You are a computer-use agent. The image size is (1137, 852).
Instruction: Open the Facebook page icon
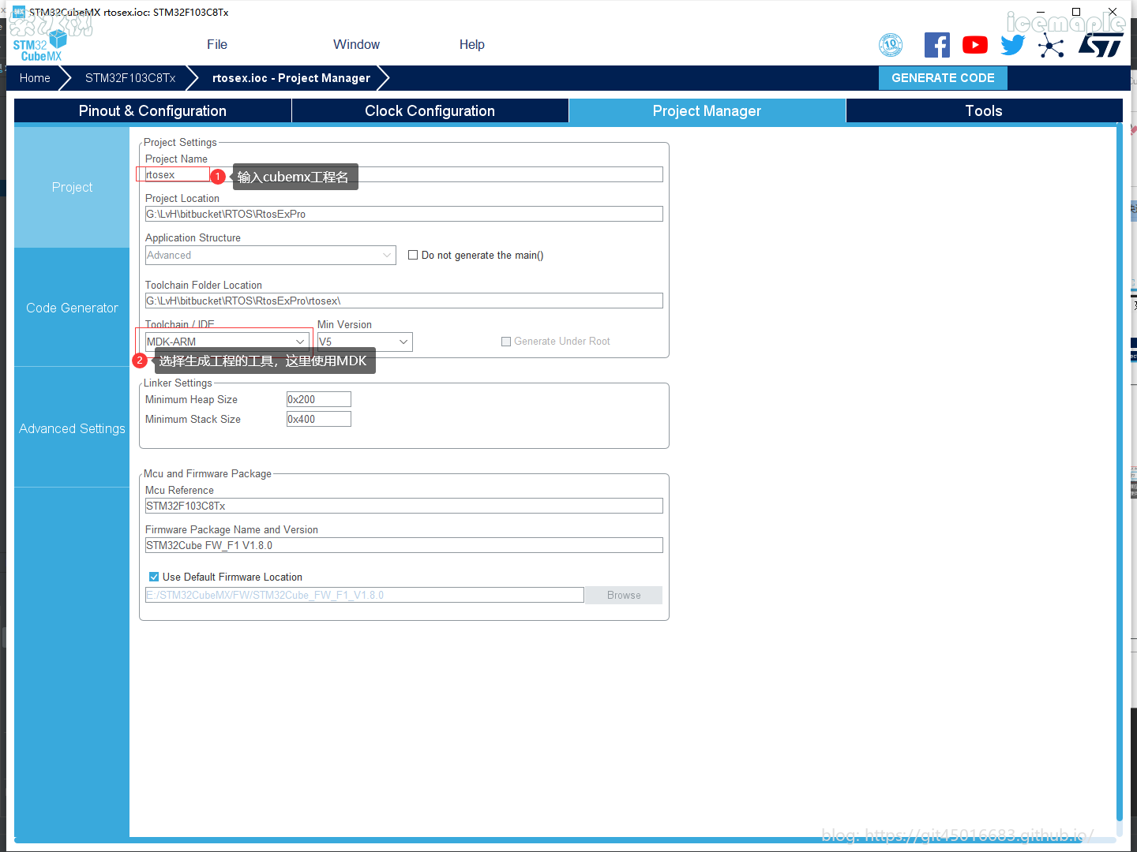pos(937,45)
